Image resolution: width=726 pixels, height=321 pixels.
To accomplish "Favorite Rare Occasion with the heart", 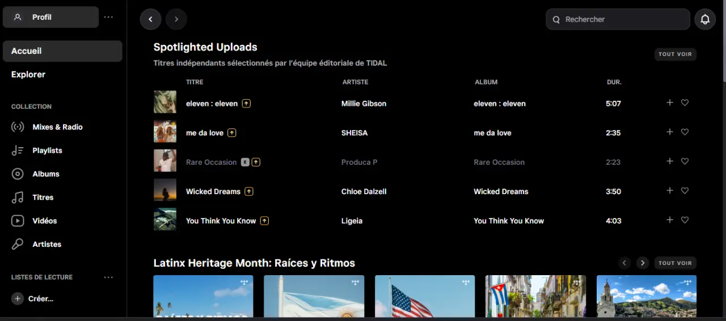I will tap(685, 161).
